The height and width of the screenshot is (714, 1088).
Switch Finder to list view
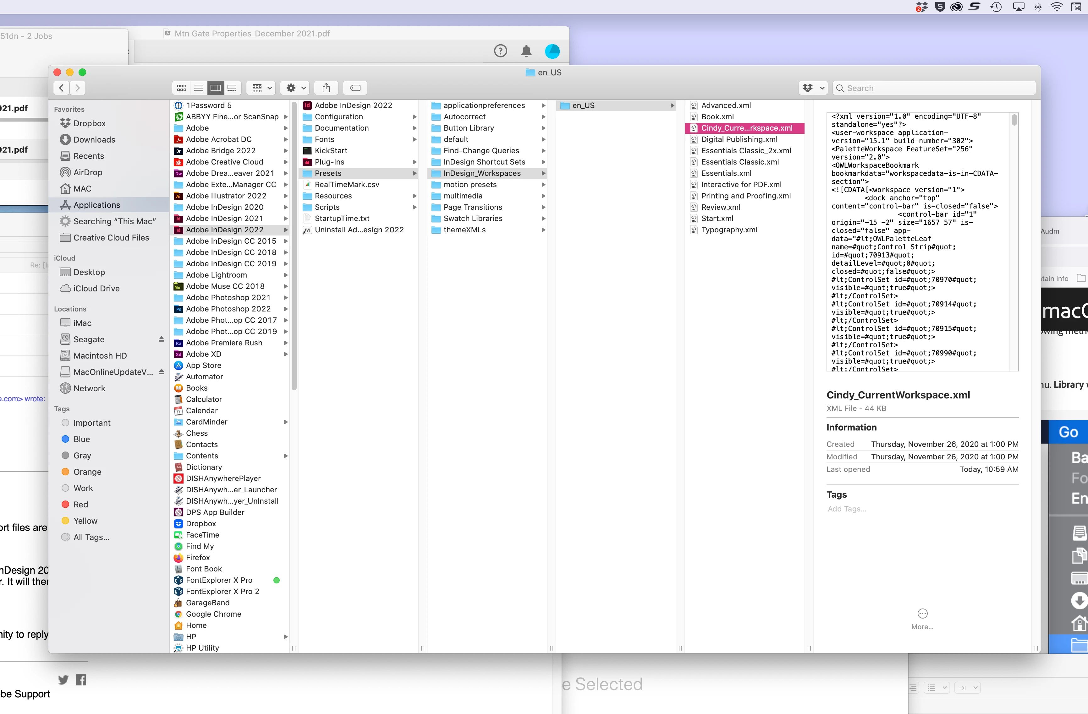pos(198,88)
